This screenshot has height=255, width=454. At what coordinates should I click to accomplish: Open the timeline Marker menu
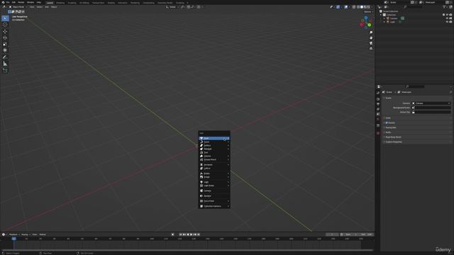(x=43, y=234)
